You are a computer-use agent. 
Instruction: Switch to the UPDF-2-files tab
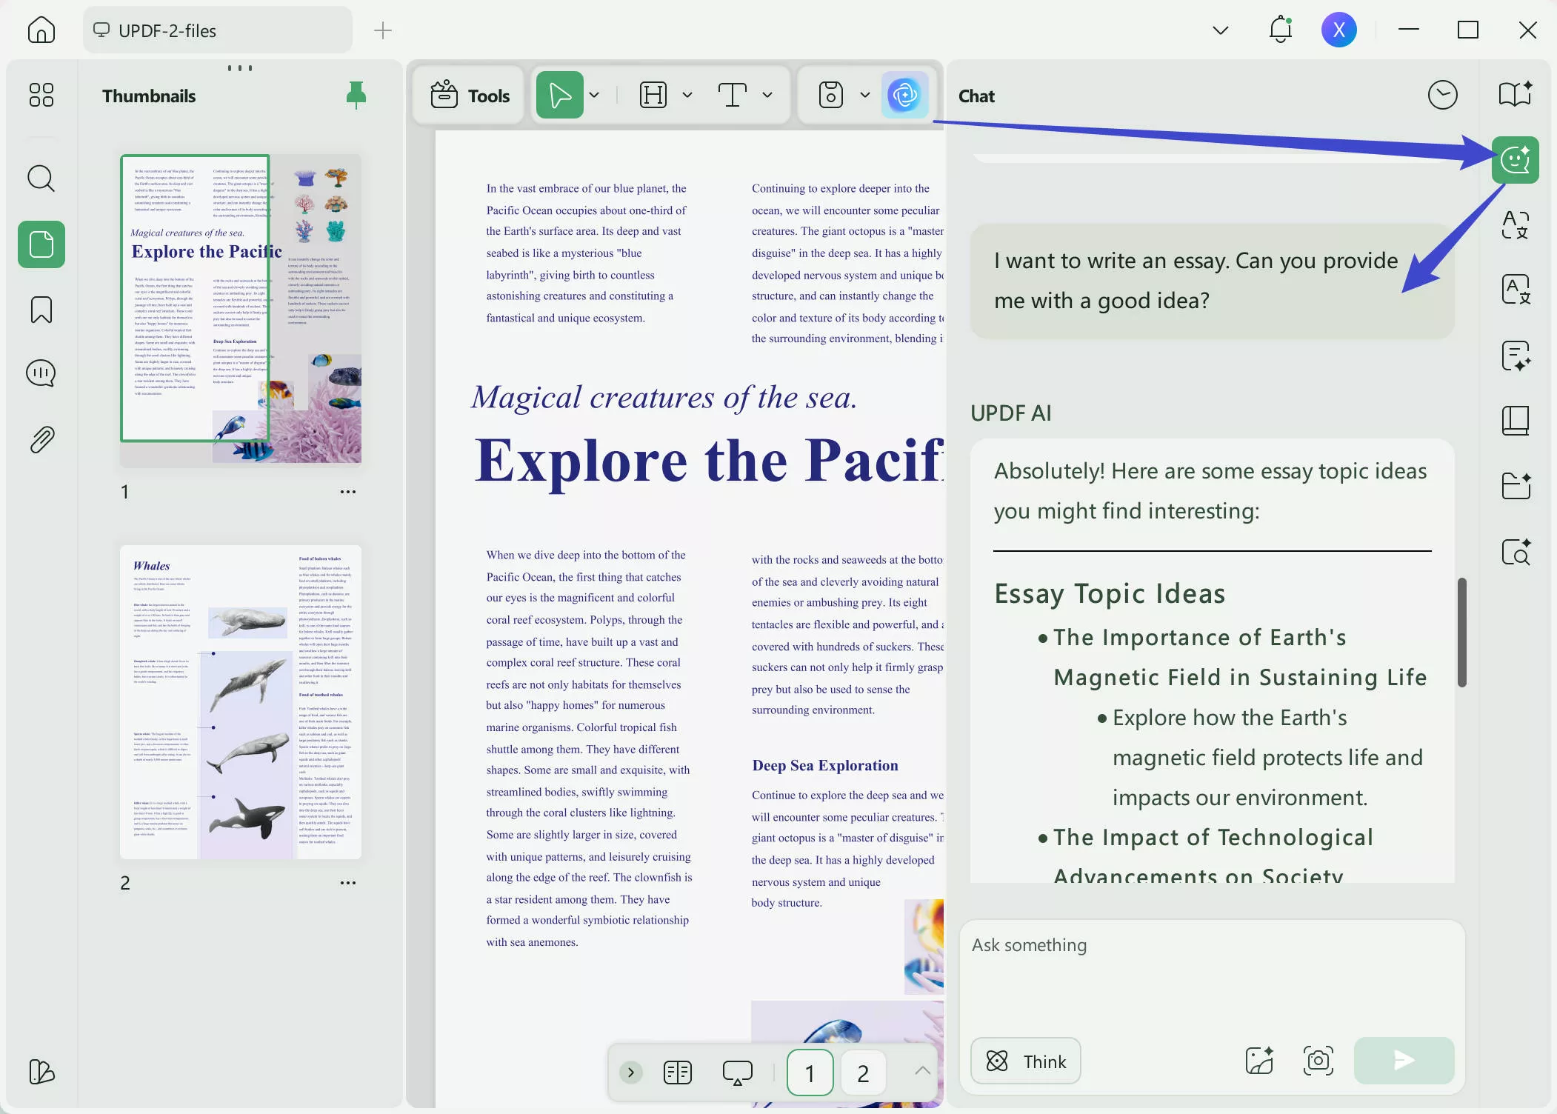point(217,30)
